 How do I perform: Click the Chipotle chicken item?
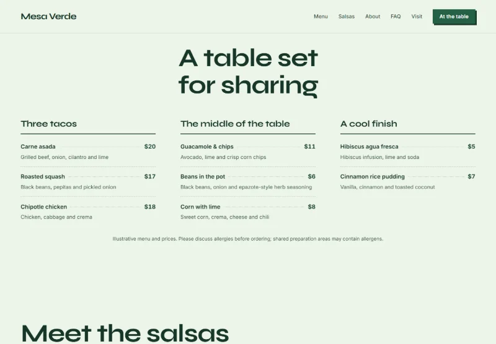tap(88, 212)
